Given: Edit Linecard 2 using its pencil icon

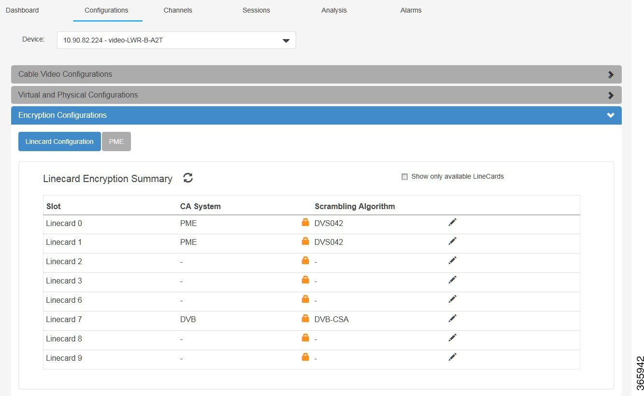Looking at the screenshot, I should click(452, 260).
